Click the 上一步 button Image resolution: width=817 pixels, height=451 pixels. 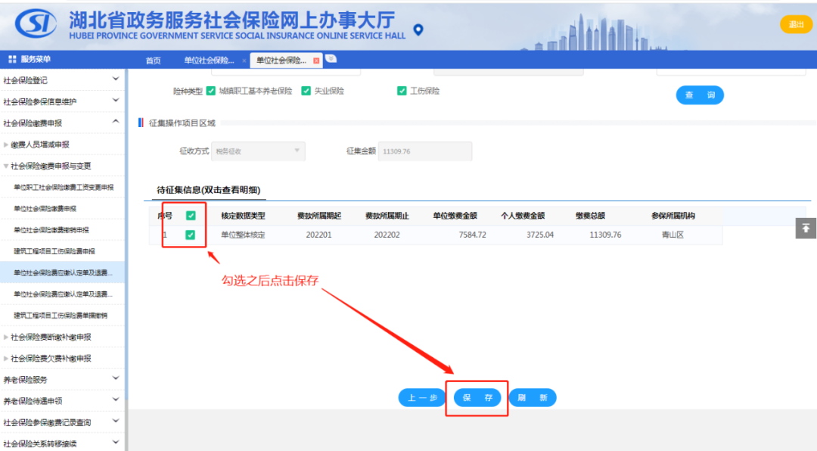tap(422, 398)
